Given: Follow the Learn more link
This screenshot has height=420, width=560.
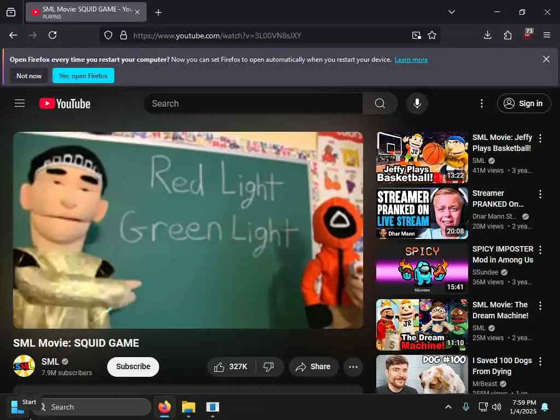Looking at the screenshot, I should point(411,60).
